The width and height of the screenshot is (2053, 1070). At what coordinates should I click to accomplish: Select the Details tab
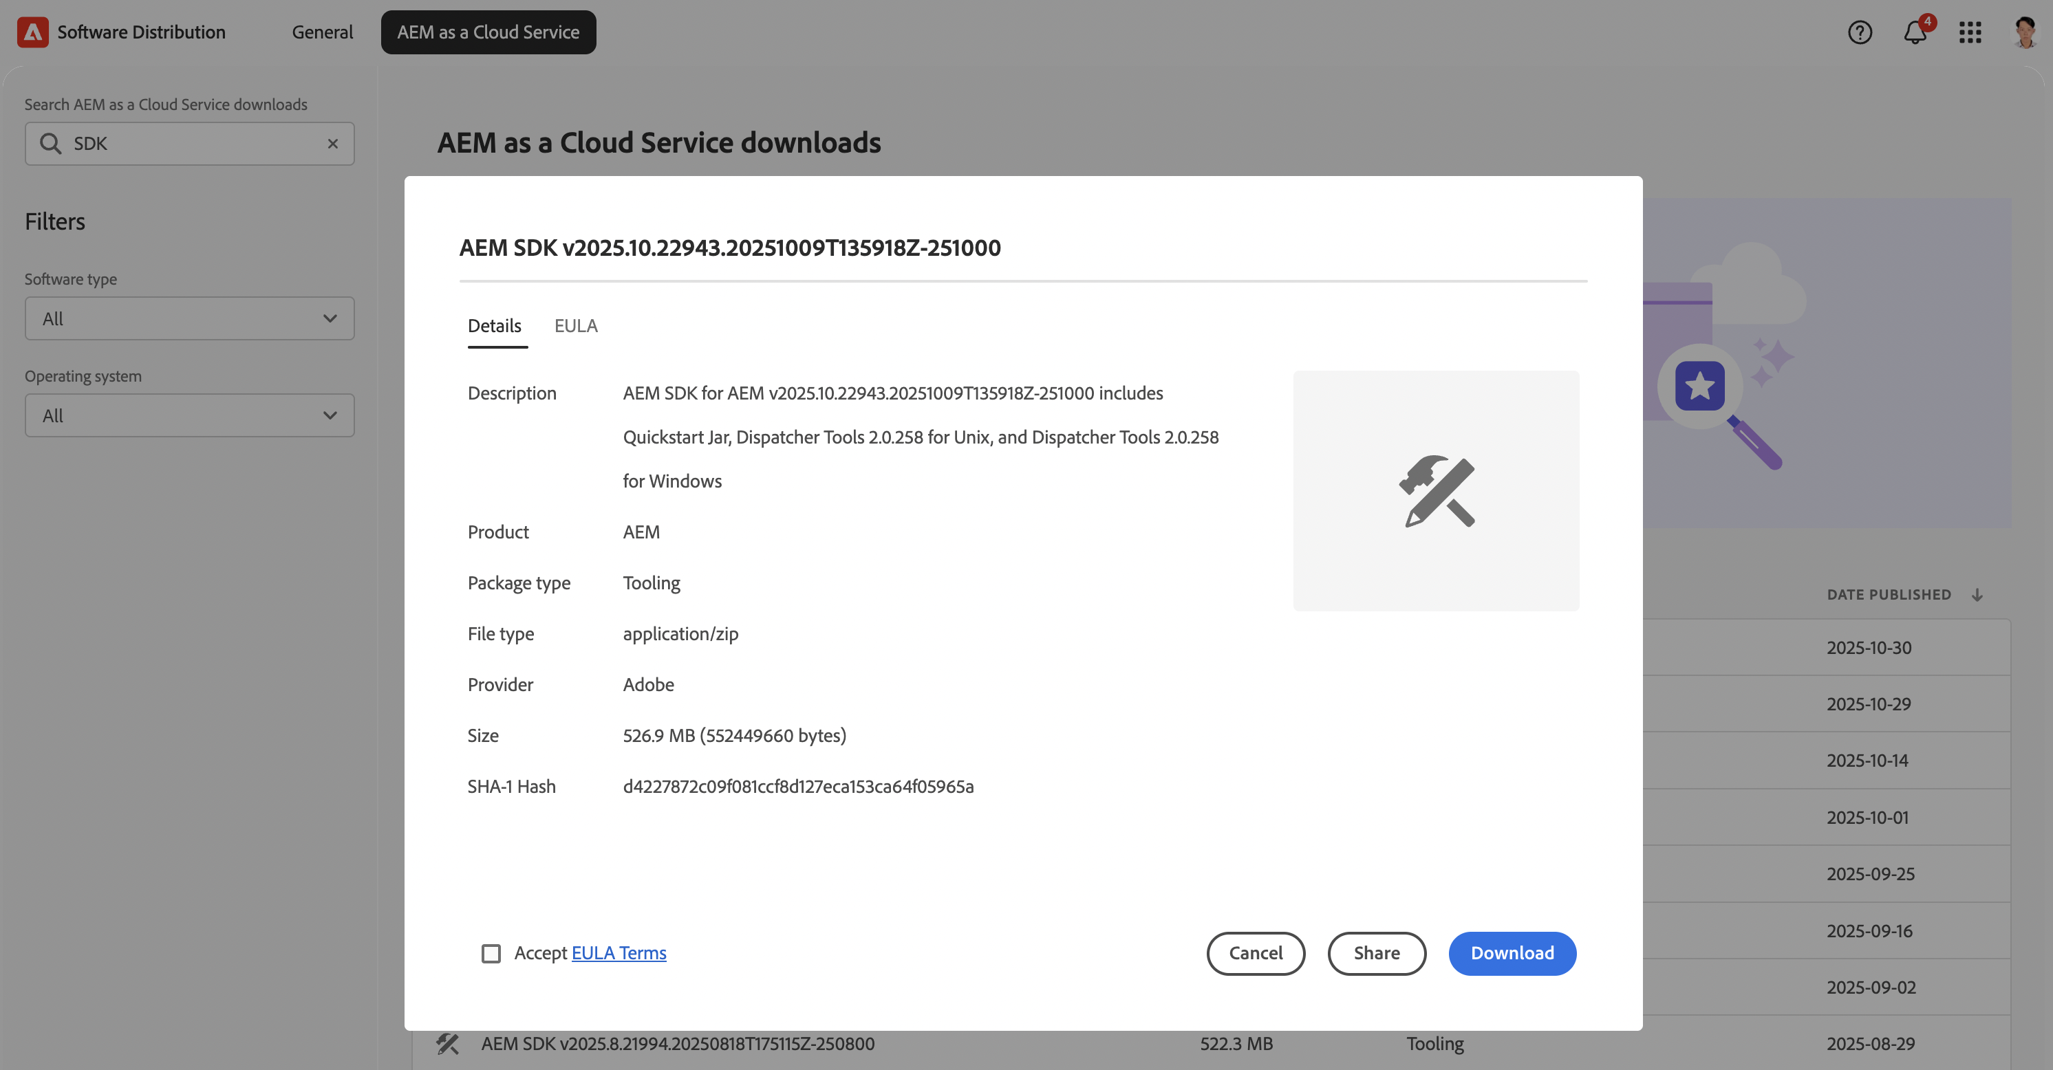(494, 326)
